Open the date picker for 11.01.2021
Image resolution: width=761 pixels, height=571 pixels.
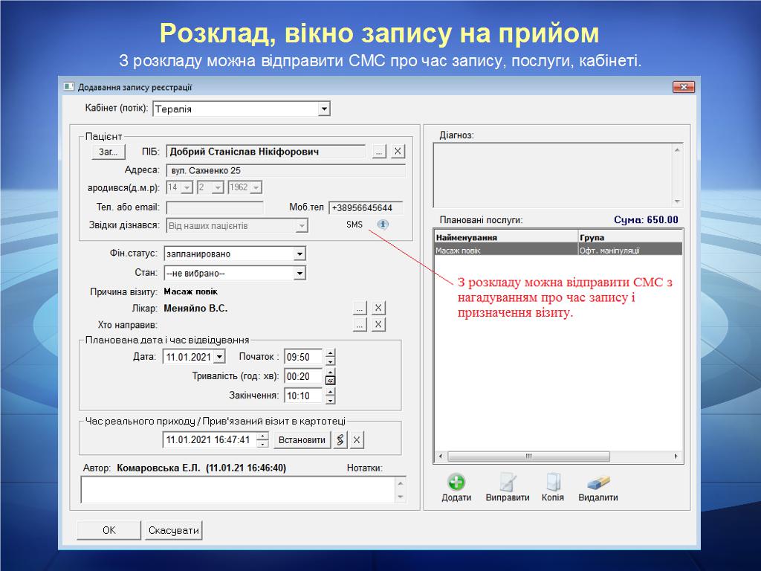point(219,357)
